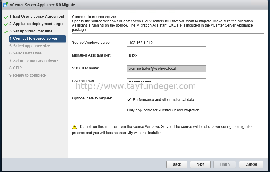Select step 6 Select datastore

25,53
